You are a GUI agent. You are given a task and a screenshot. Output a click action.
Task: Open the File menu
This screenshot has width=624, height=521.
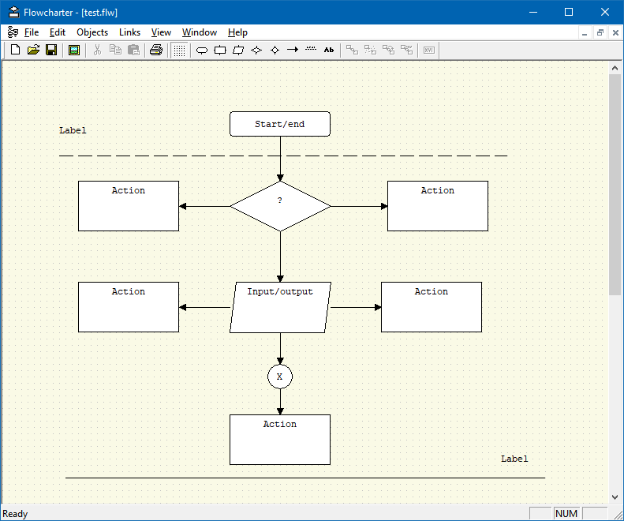32,32
